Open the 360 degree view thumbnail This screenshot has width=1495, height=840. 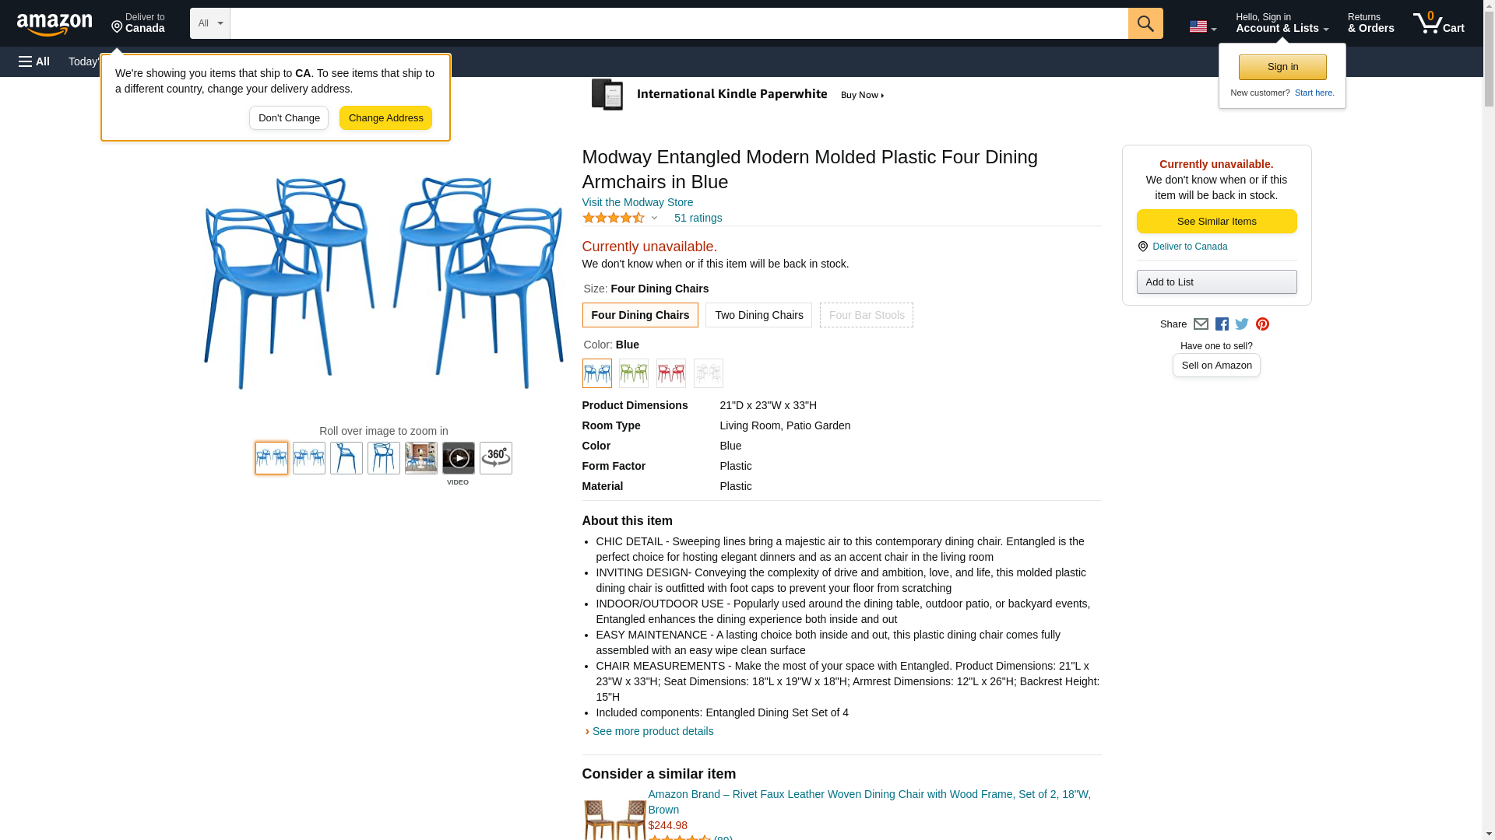(x=495, y=458)
